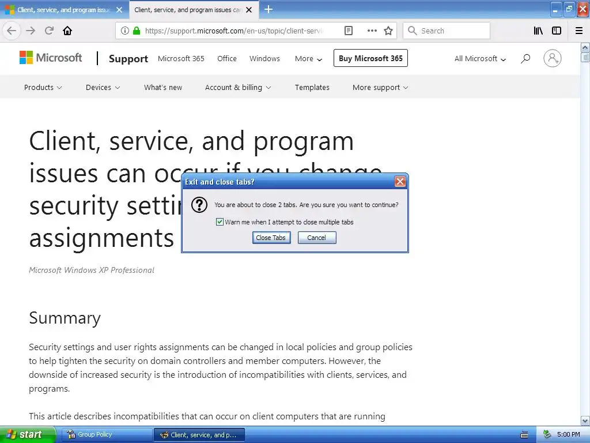Open the Devices dropdown

pos(103,88)
